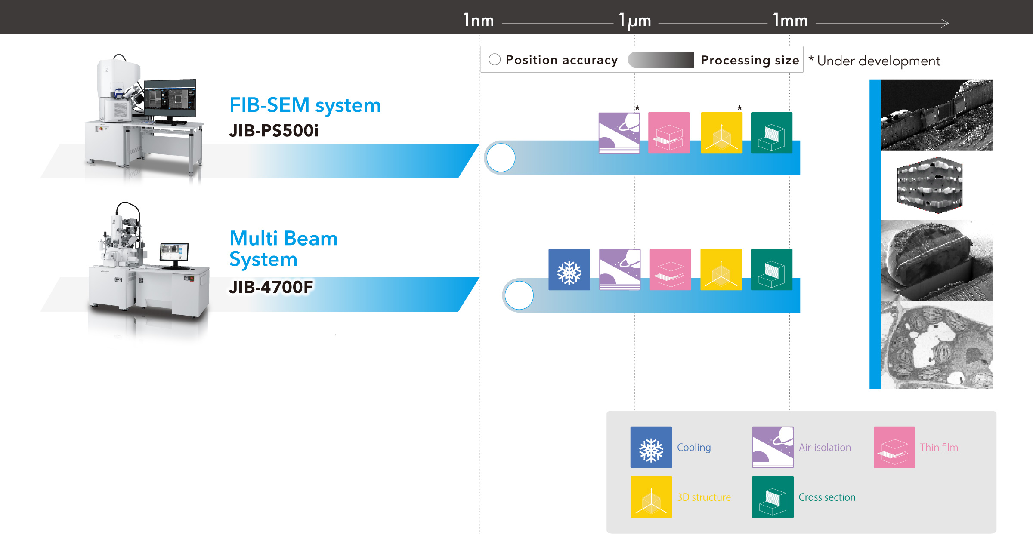The width and height of the screenshot is (1033, 534).
Task: Click the bottom cell structure micrograph image
Action: click(x=937, y=345)
